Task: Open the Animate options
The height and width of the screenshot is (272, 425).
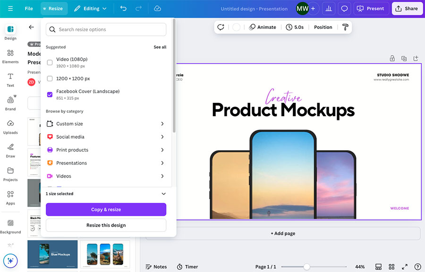Action: (x=263, y=27)
